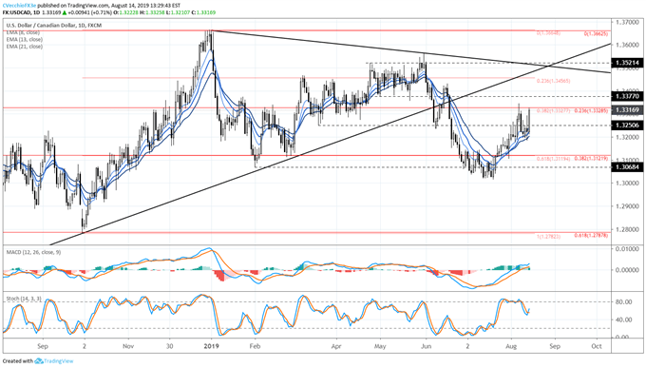Click the EMA (8, close) indicator legend
The image size is (646, 368).
click(x=23, y=32)
